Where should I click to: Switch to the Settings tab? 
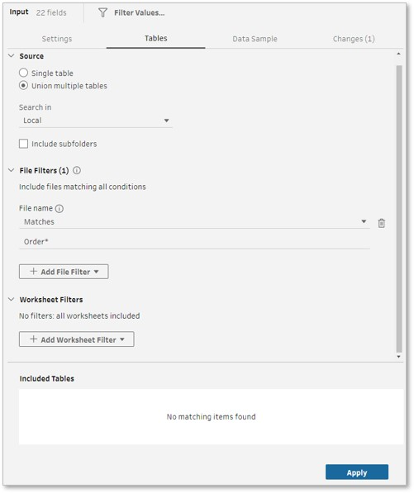click(x=57, y=39)
